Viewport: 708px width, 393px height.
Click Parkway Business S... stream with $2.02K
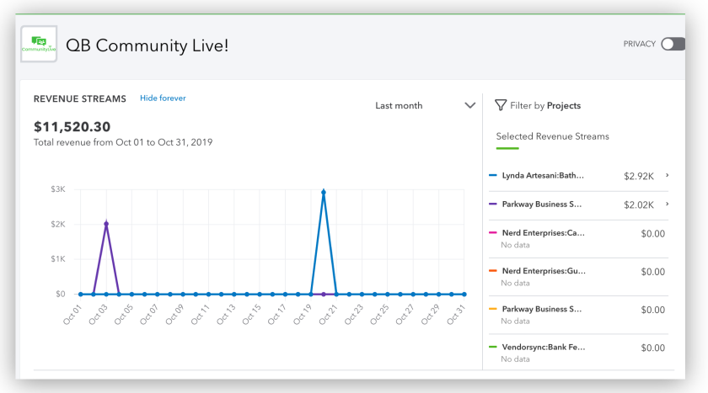[x=542, y=204]
